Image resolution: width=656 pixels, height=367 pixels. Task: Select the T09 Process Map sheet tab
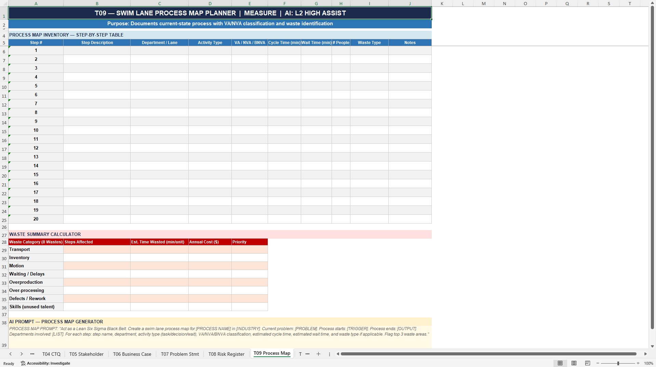tap(272, 353)
